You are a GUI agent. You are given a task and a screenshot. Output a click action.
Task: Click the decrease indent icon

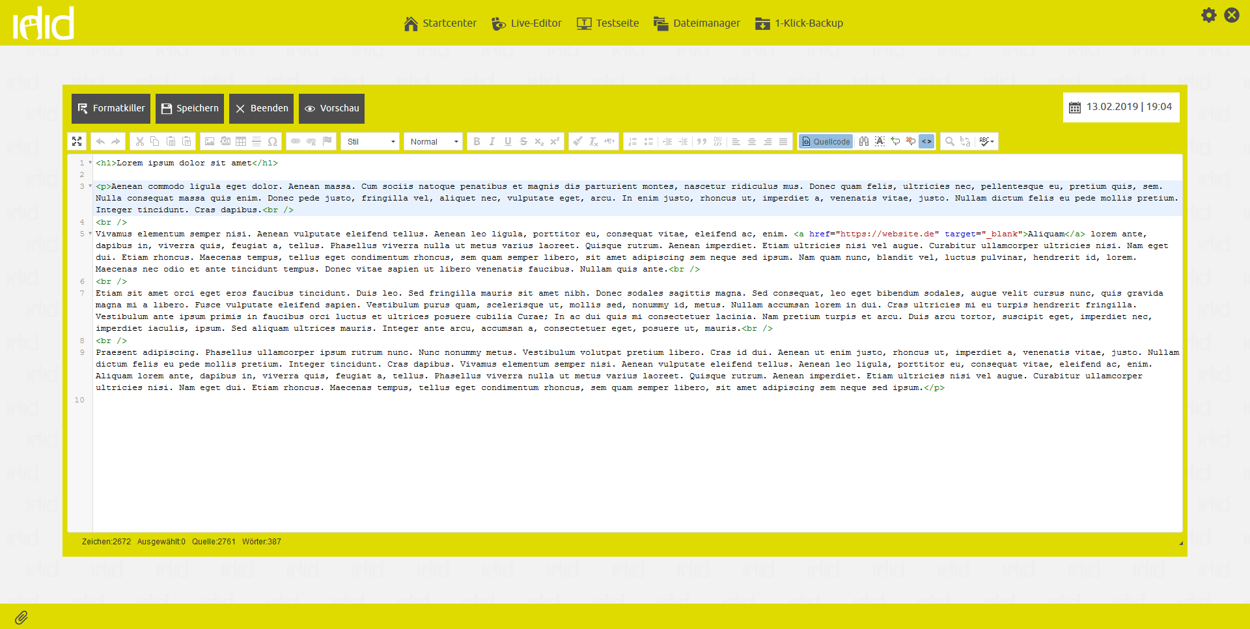(x=667, y=141)
